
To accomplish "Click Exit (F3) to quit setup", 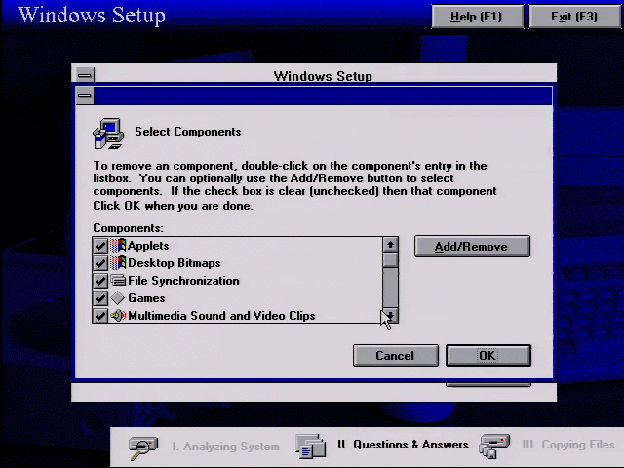I will tap(574, 17).
